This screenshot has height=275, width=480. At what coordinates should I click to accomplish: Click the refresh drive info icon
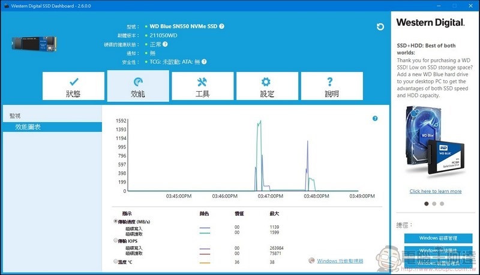[x=380, y=27]
